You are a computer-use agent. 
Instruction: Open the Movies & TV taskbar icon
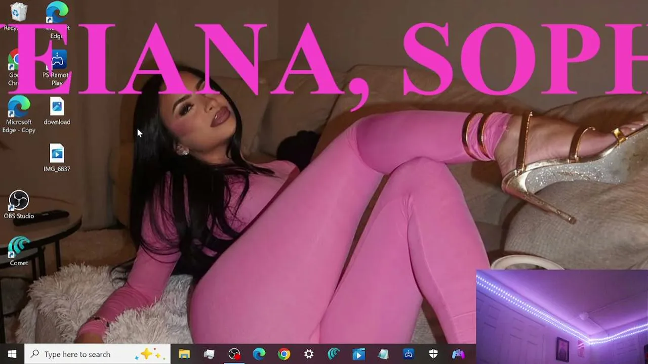coord(358,354)
